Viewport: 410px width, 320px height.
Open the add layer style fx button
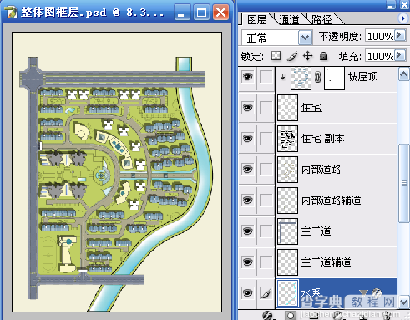pyautogui.click(x=268, y=316)
